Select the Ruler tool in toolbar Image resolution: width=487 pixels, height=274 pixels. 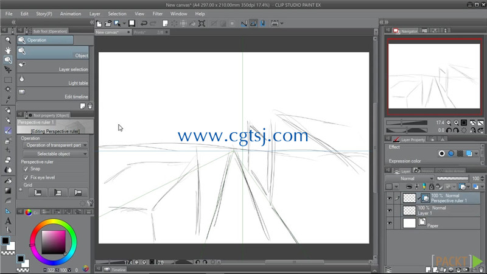coord(8,211)
